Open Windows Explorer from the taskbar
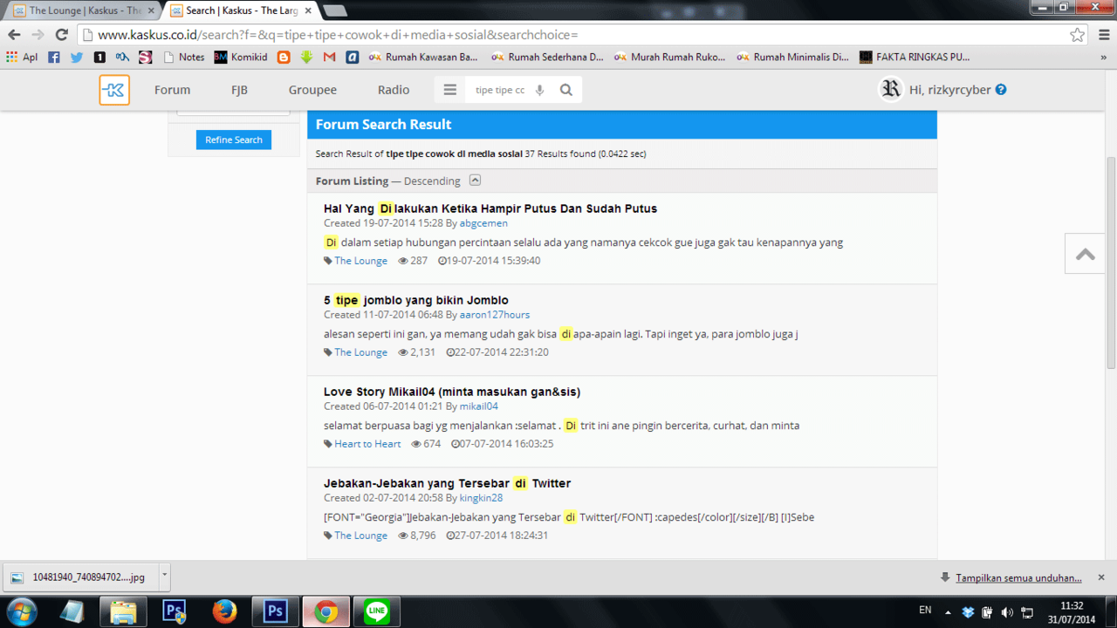 [124, 611]
